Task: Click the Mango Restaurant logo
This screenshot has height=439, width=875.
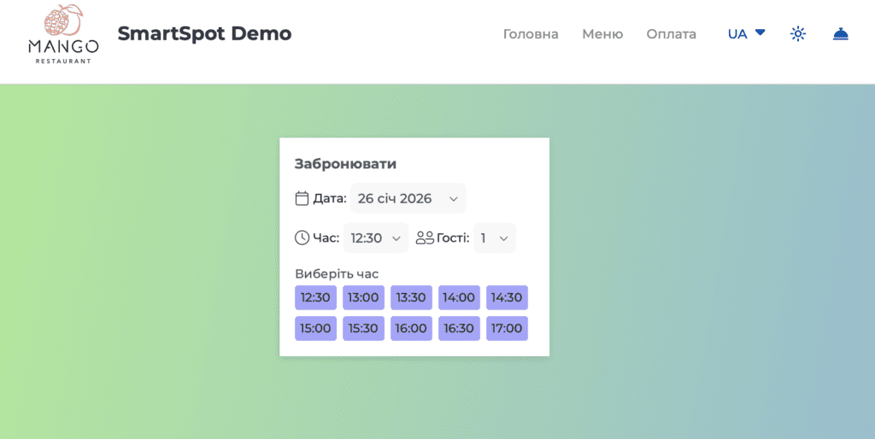Action: coord(63,34)
